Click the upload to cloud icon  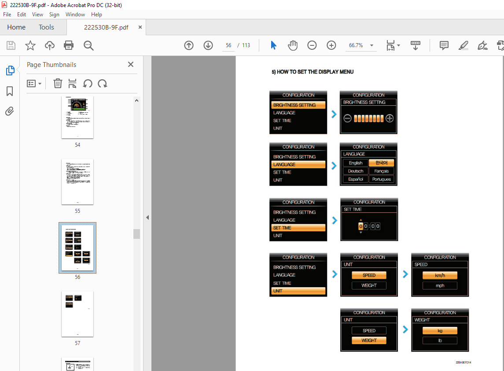tap(49, 45)
